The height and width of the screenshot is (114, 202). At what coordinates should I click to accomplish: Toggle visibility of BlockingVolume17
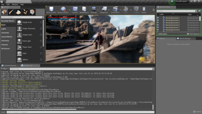pos(158,28)
